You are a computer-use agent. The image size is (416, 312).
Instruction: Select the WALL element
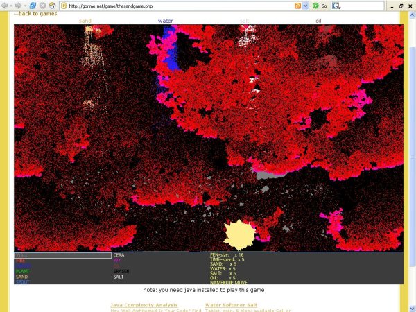pyautogui.click(x=22, y=255)
